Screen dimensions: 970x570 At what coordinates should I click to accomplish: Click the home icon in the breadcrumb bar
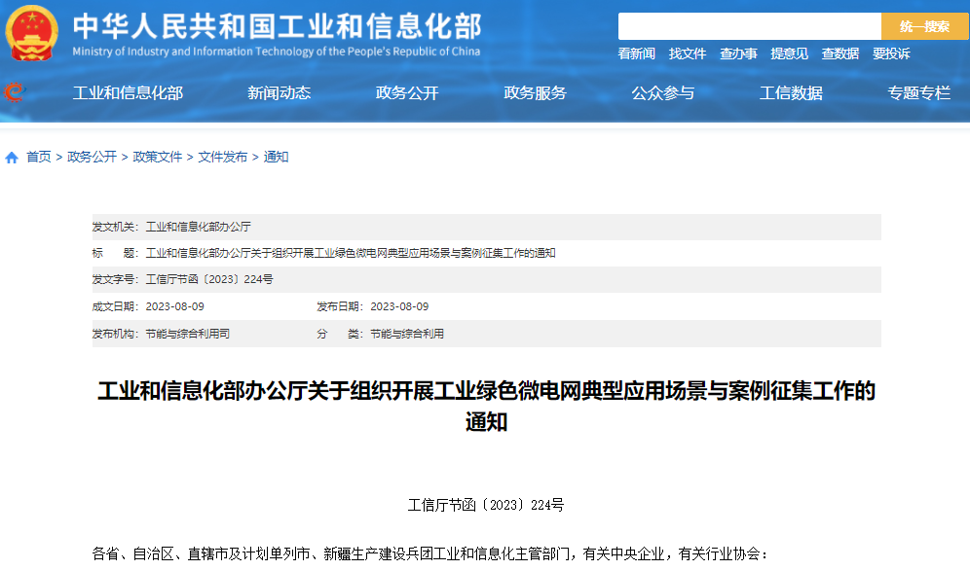pyautogui.click(x=11, y=157)
